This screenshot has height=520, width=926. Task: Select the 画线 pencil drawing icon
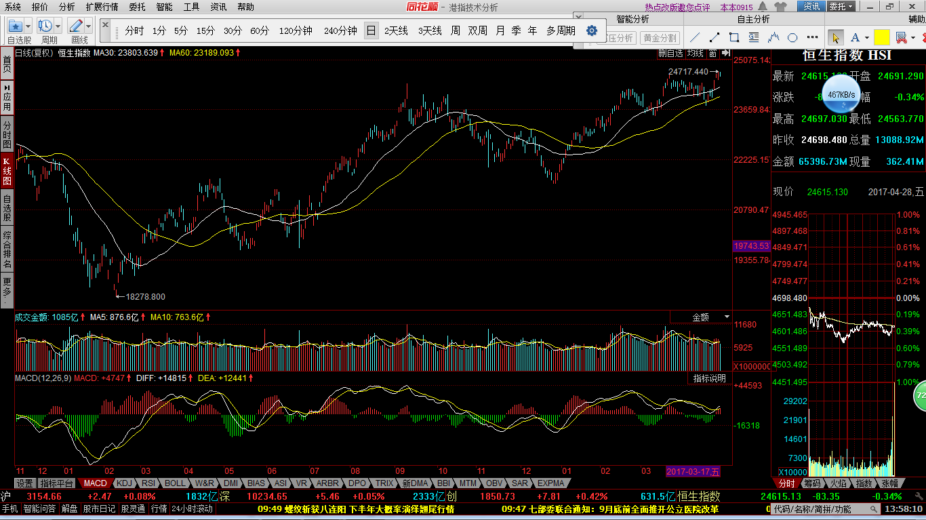[76, 26]
